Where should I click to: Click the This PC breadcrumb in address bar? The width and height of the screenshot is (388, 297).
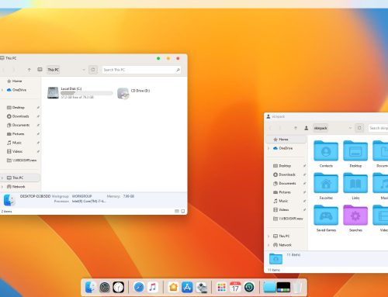click(53, 70)
